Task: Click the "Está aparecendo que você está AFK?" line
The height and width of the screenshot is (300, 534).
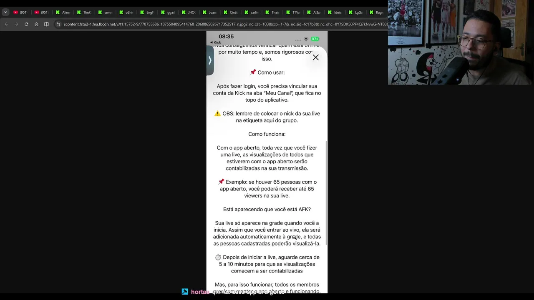Action: tap(267, 210)
